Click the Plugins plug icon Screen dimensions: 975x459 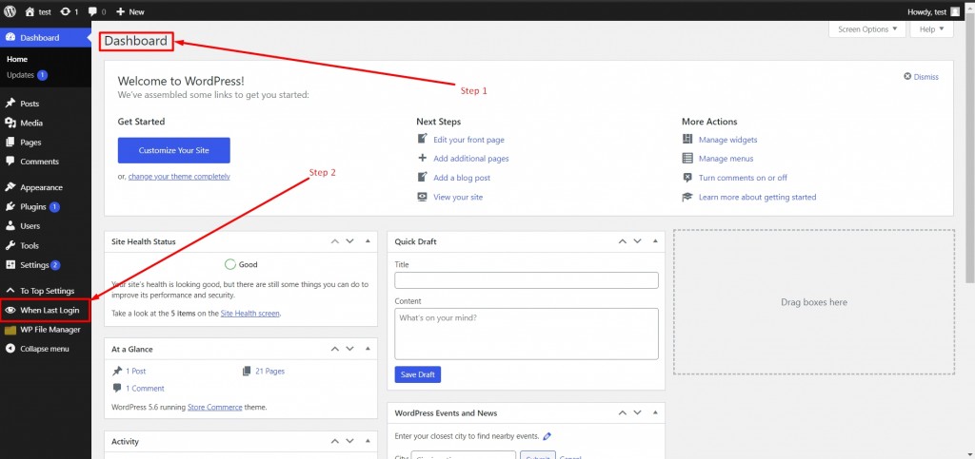coord(10,206)
